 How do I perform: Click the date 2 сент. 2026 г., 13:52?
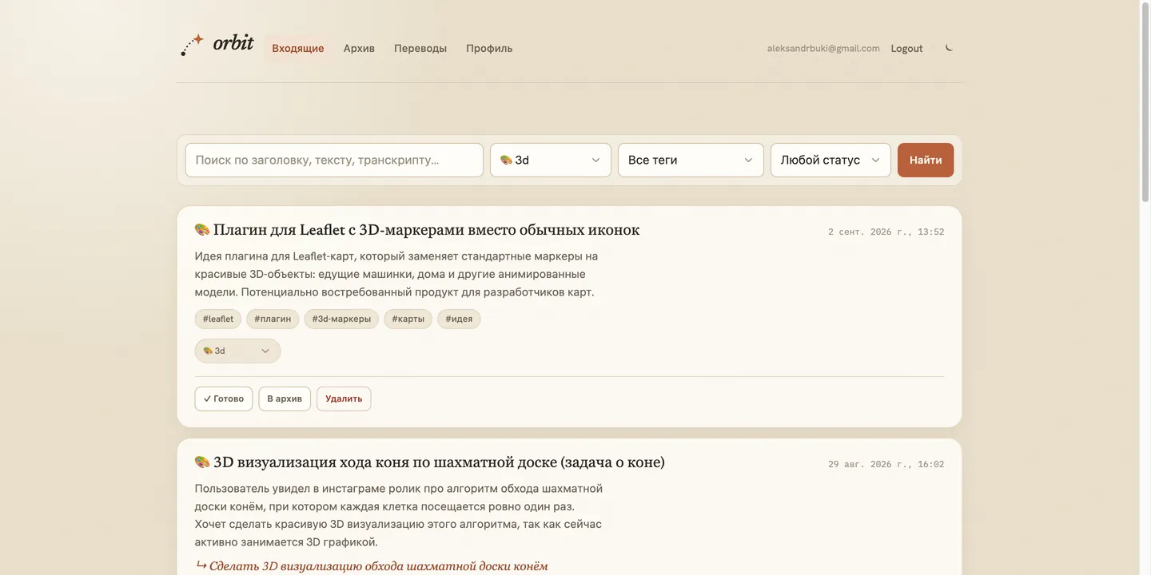click(886, 232)
